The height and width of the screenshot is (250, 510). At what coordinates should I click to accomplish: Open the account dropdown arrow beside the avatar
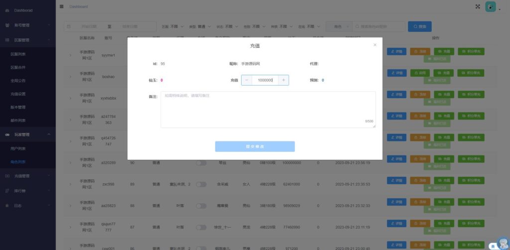(x=500, y=10)
